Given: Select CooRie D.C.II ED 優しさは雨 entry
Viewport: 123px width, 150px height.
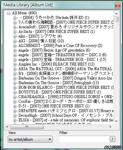Looking at the screenshot, I should [x=66, y=101].
